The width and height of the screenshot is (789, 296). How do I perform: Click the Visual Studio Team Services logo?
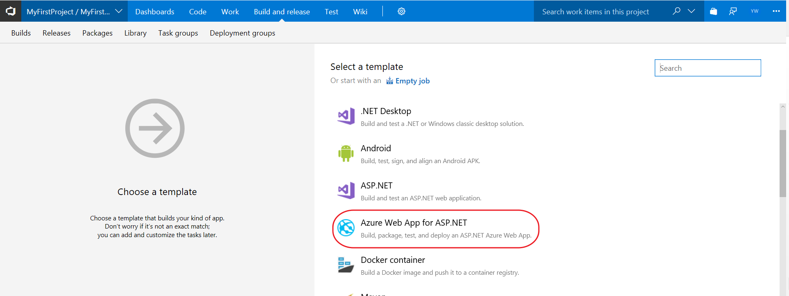pos(11,11)
